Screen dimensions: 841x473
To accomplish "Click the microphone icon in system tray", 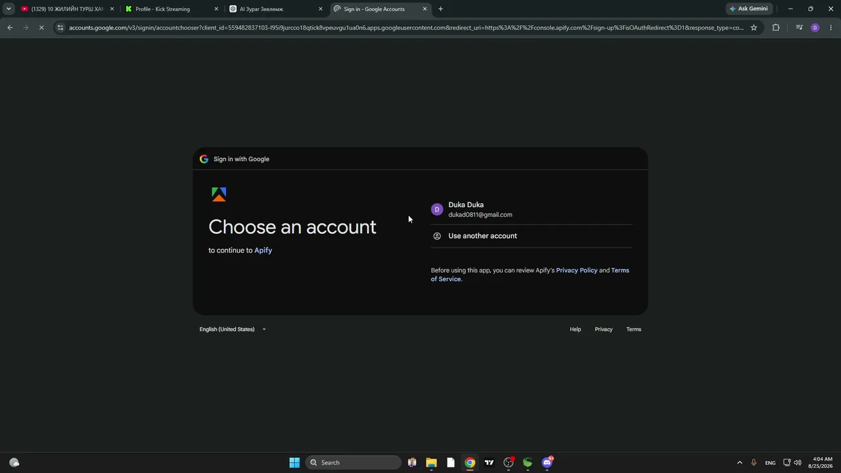I will tap(754, 462).
